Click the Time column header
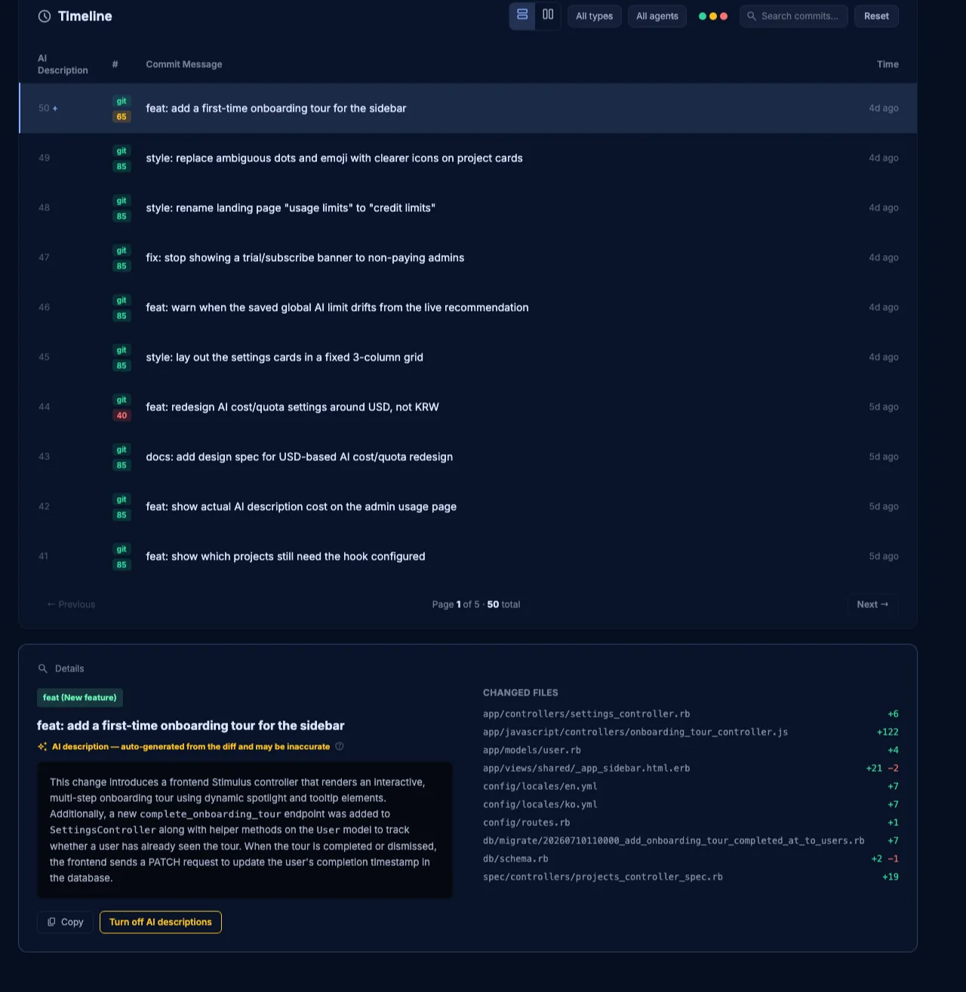The image size is (966, 992). tap(888, 64)
